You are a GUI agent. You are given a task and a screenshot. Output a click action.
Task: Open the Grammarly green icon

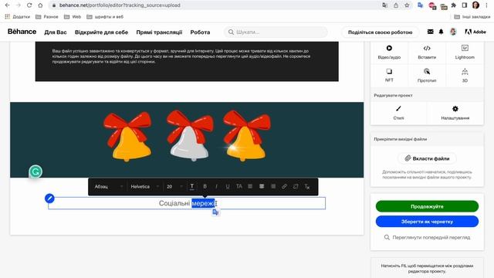tap(36, 171)
